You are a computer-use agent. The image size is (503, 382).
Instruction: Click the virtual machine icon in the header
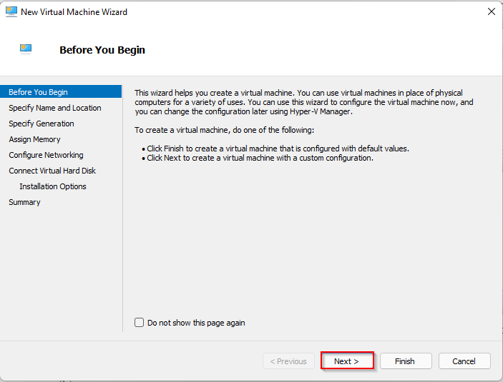26,49
